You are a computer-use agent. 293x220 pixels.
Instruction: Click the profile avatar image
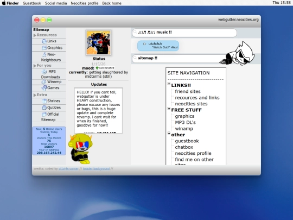(98, 43)
